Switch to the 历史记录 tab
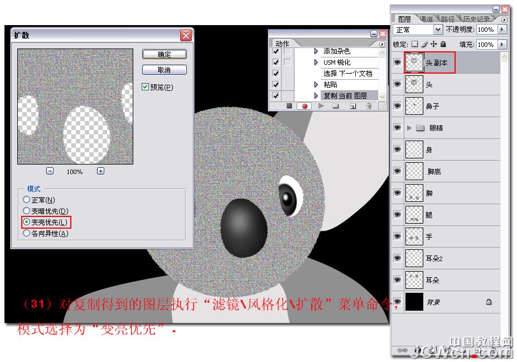The width and height of the screenshot is (517, 362). [x=476, y=19]
